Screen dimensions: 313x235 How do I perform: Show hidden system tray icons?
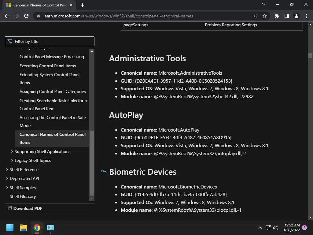[260, 228]
